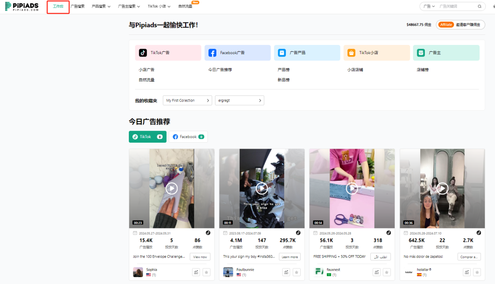Click the 邀请客户赚佣金 affiliate link
495x284 pixels.
pos(467,24)
